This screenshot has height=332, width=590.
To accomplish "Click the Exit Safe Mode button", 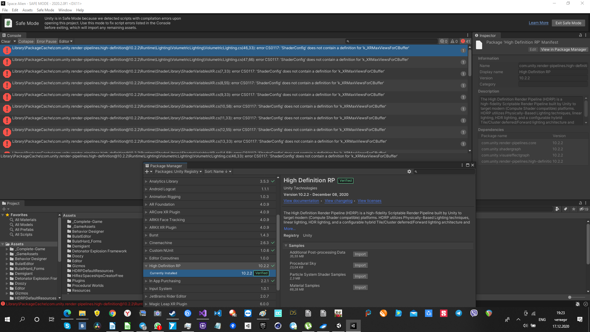I will 568,23.
